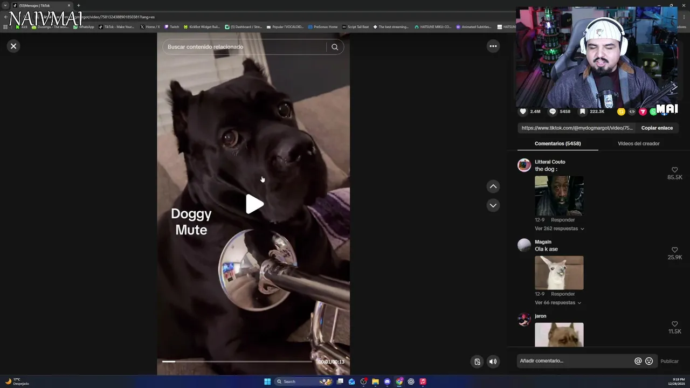Reply to Litteral Couto's comment

pyautogui.click(x=563, y=220)
